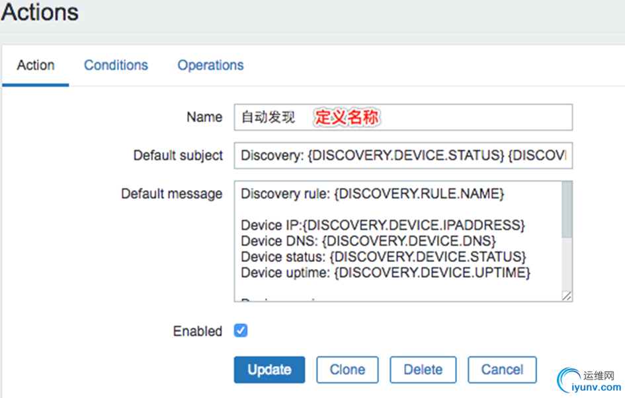Uncheck the Enabled checkbox

(x=241, y=331)
